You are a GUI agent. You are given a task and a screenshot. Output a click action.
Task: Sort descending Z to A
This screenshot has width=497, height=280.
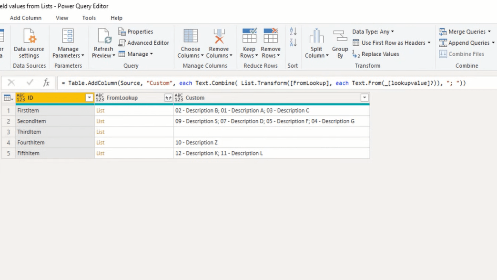(x=293, y=42)
